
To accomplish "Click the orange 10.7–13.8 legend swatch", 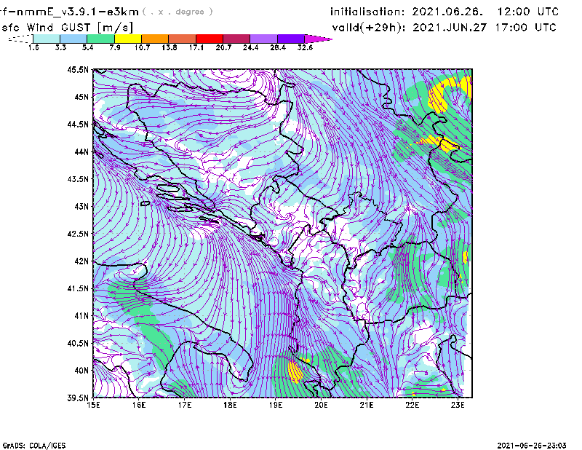I will pos(155,39).
